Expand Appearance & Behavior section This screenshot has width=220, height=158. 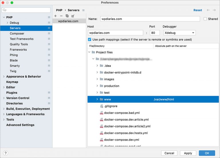pyautogui.click(x=4, y=77)
